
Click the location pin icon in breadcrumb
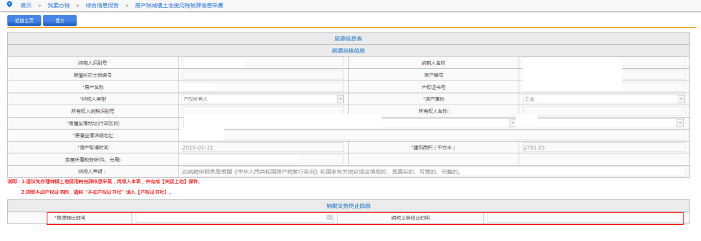(10, 5)
